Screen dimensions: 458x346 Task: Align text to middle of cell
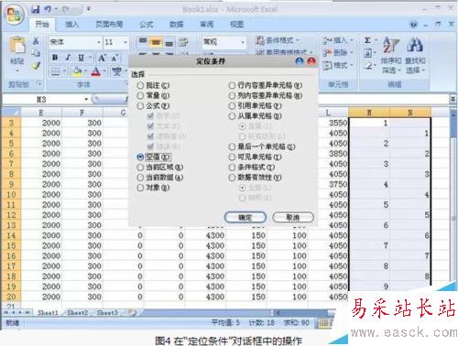point(156,41)
